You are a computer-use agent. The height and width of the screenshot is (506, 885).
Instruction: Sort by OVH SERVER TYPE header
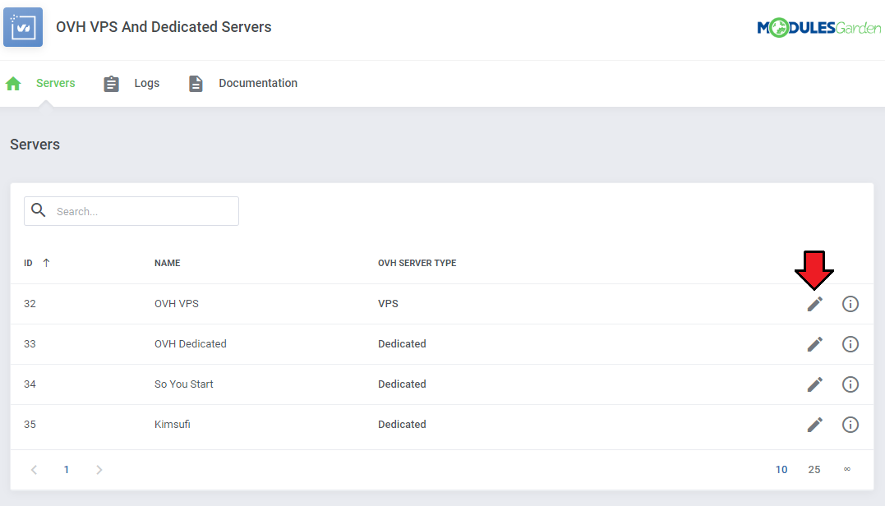tap(417, 263)
